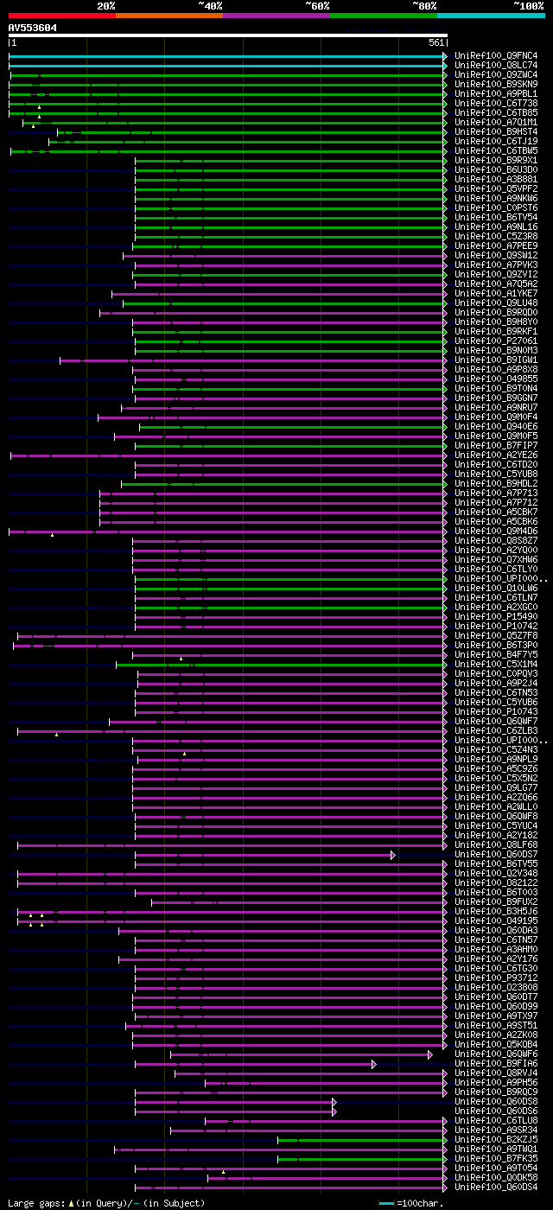Open hit UniRef100_C6TBW5
Screen dimensions: 553x1210
click(496, 151)
